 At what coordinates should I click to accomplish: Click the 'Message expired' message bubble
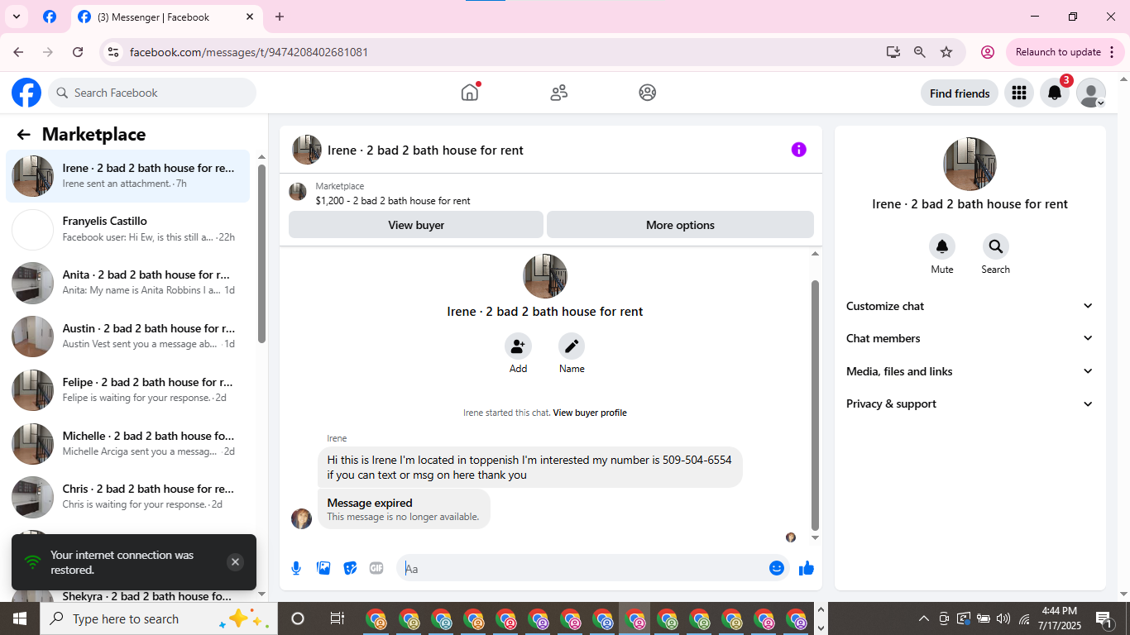coord(404,508)
